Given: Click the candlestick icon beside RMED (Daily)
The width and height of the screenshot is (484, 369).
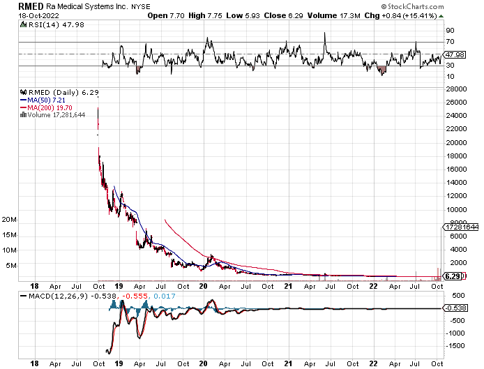Looking at the screenshot, I should coord(24,92).
